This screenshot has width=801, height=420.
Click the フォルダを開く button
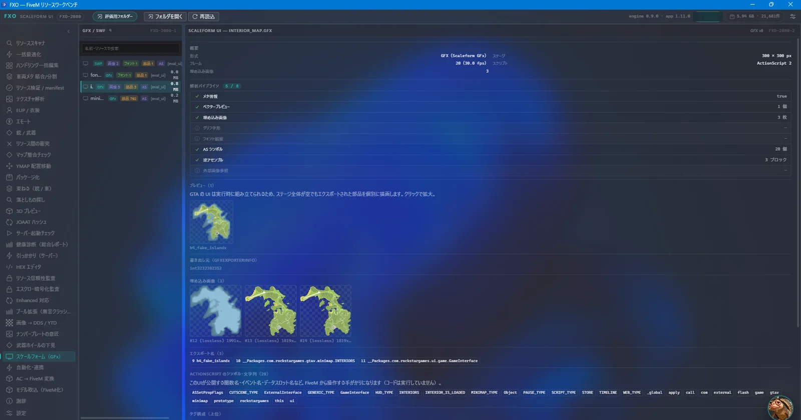tap(165, 16)
